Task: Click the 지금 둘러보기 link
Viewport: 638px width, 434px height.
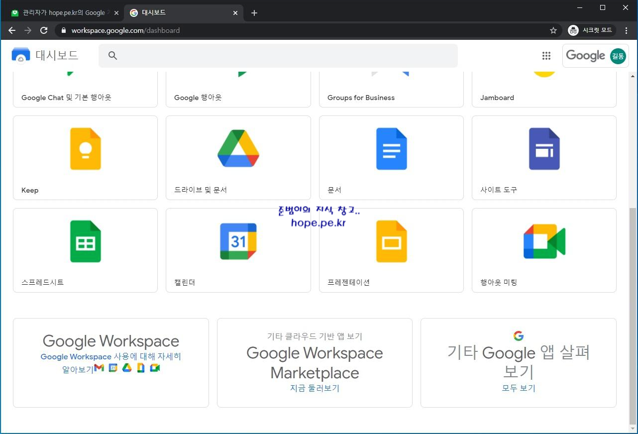Action: click(x=315, y=388)
